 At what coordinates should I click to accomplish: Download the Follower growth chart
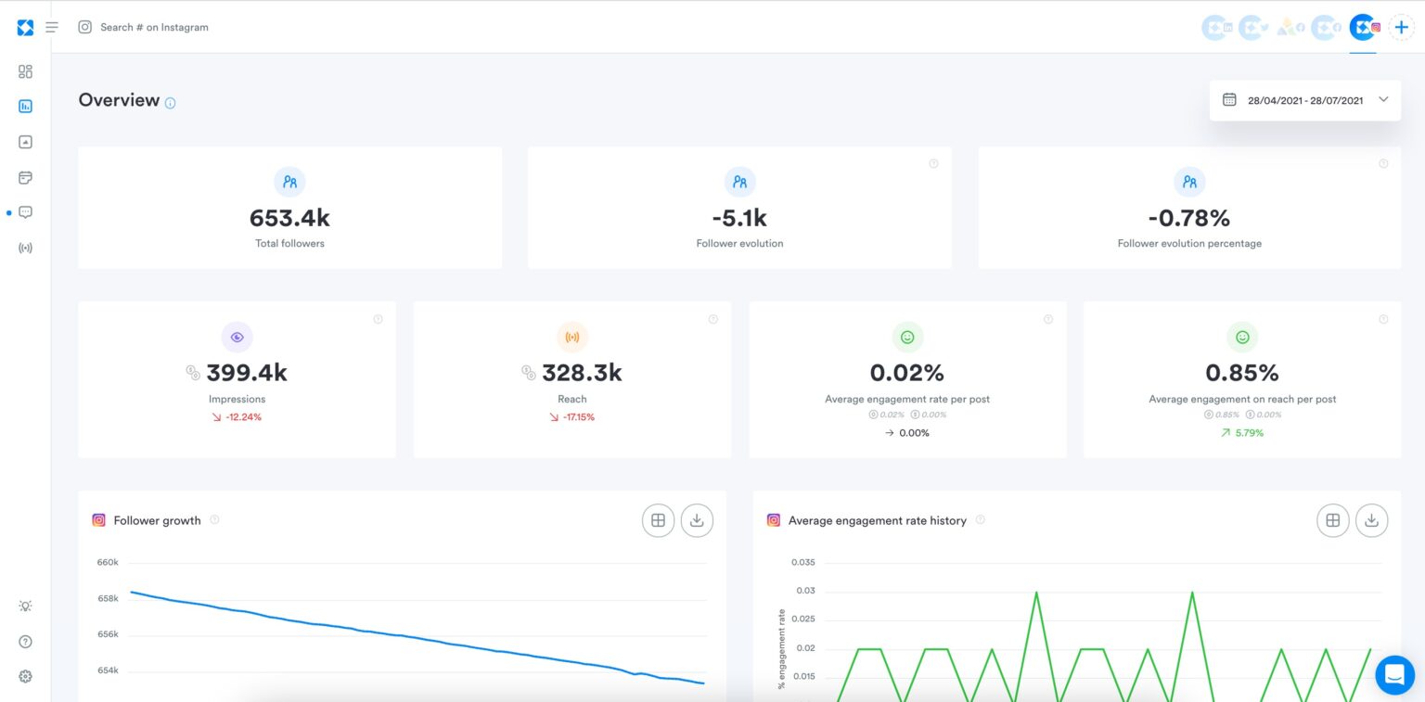pos(697,520)
